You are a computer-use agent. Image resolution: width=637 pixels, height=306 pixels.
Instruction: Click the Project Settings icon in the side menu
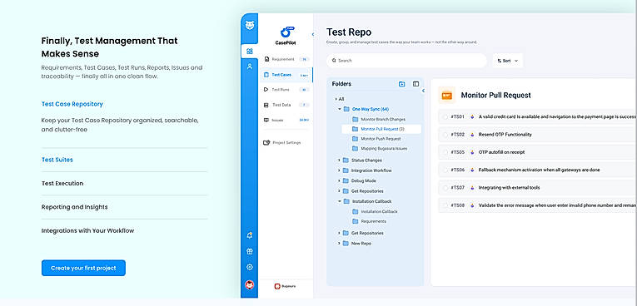[x=266, y=143]
